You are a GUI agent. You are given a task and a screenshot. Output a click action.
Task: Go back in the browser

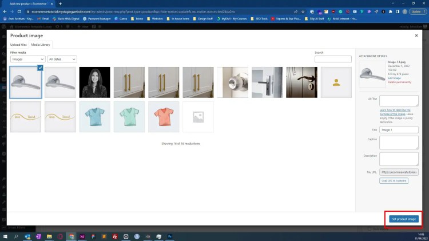coord(5,11)
